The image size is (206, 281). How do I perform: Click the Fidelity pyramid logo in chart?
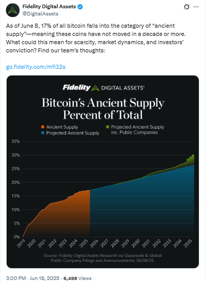(x=95, y=88)
